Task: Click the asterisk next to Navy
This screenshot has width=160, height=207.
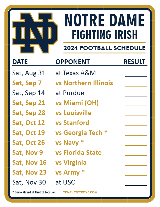Action: pyautogui.click(x=82, y=142)
